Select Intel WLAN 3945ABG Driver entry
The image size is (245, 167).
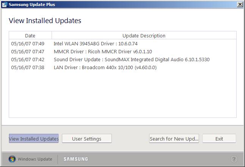point(96,43)
